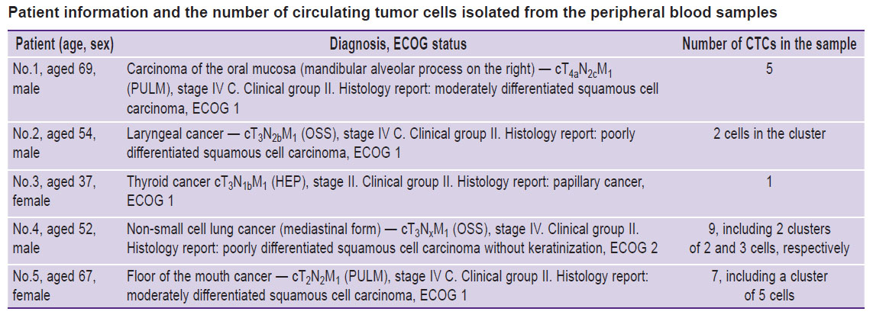
Task: Click CTC count '5' for patient one
Action: pos(769,71)
